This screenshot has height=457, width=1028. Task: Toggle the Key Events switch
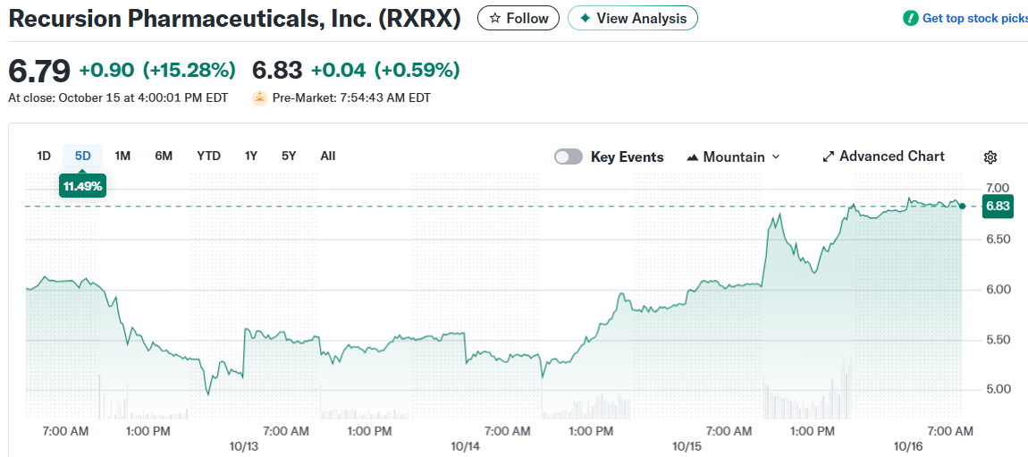point(569,157)
